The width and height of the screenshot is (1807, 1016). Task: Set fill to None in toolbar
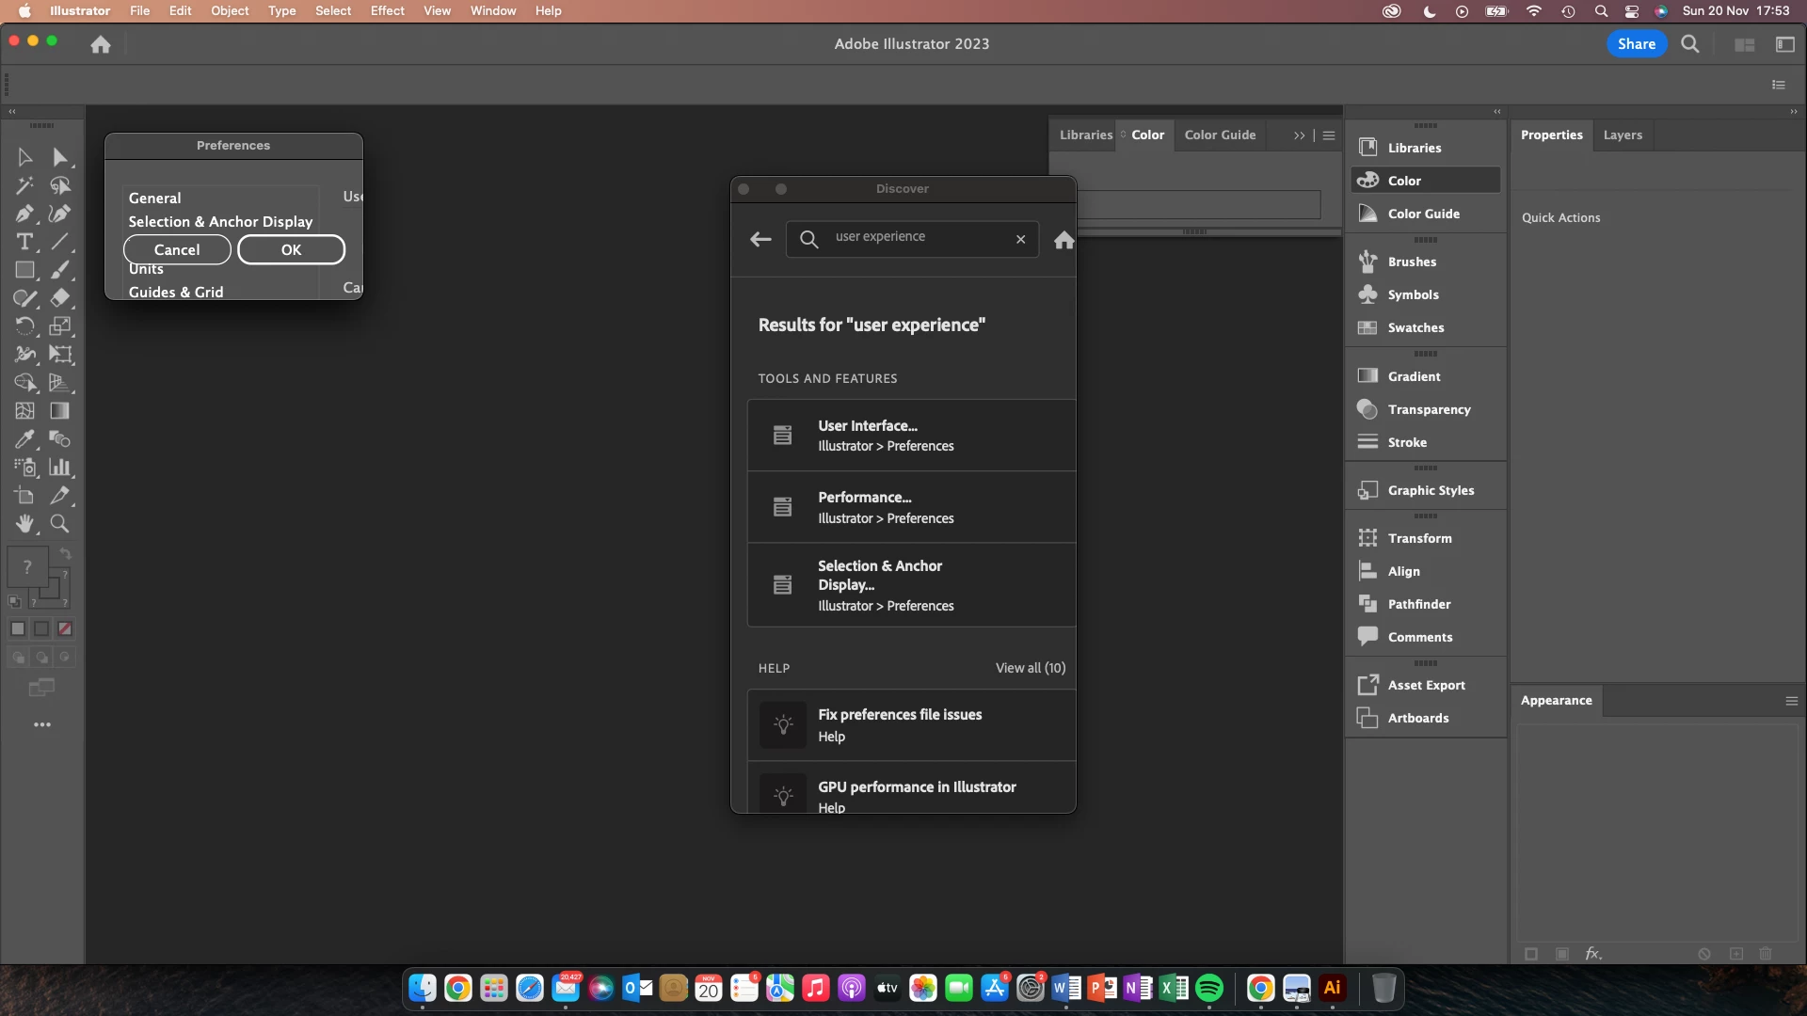[65, 628]
